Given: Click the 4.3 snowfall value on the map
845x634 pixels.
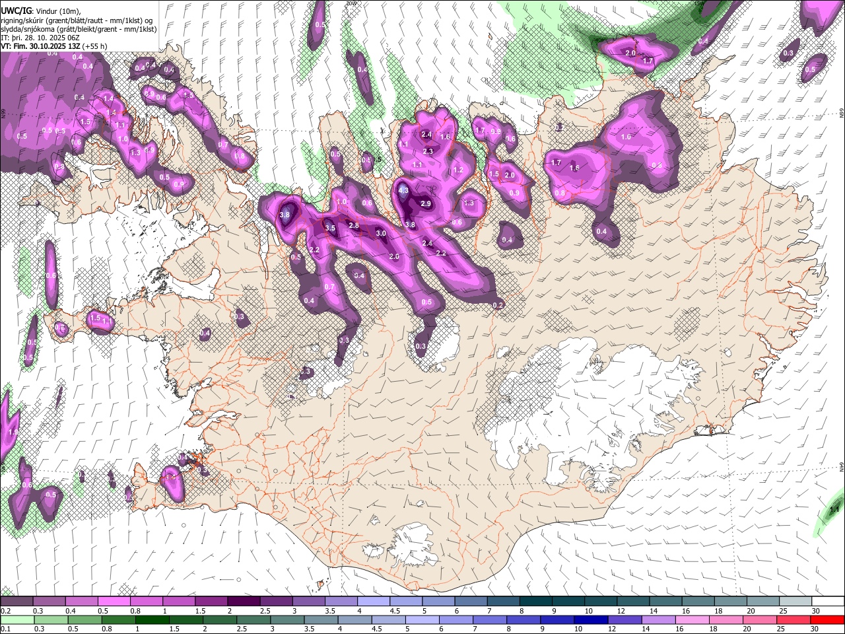Looking at the screenshot, I should (x=405, y=191).
